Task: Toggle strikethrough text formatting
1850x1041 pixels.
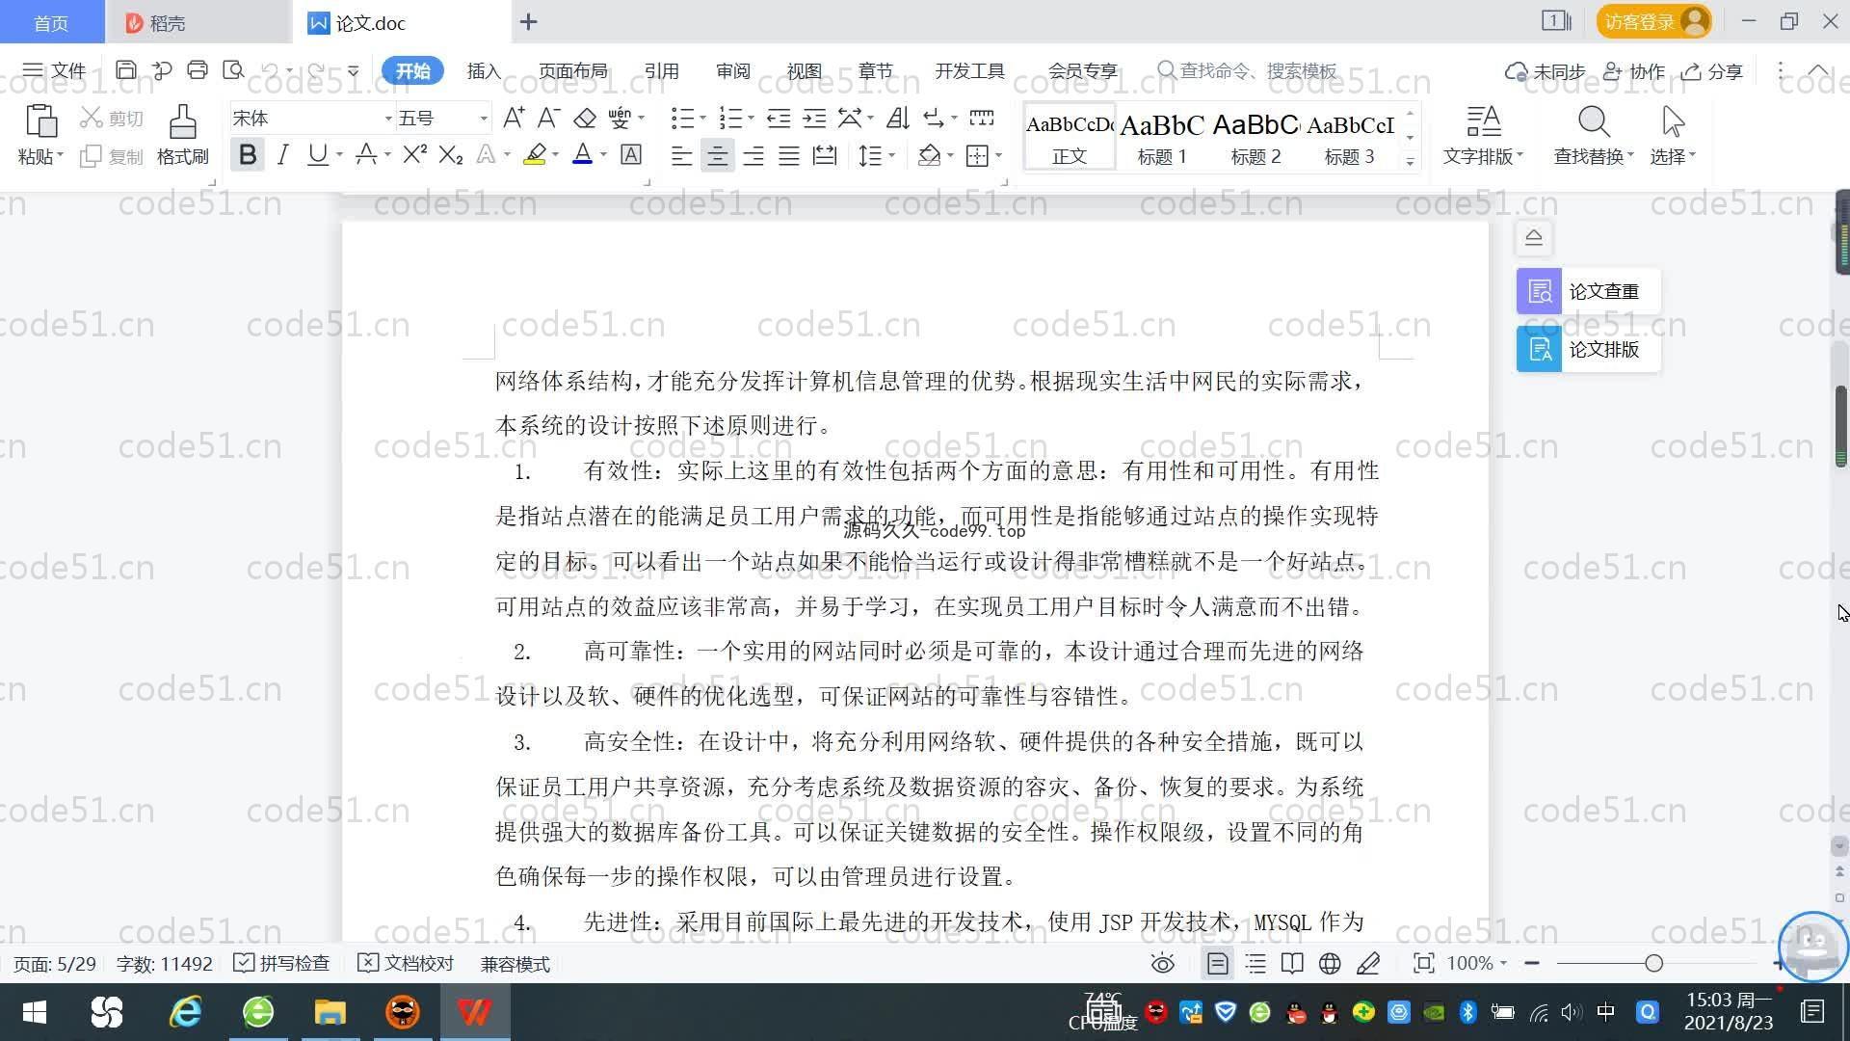Action: (366, 154)
